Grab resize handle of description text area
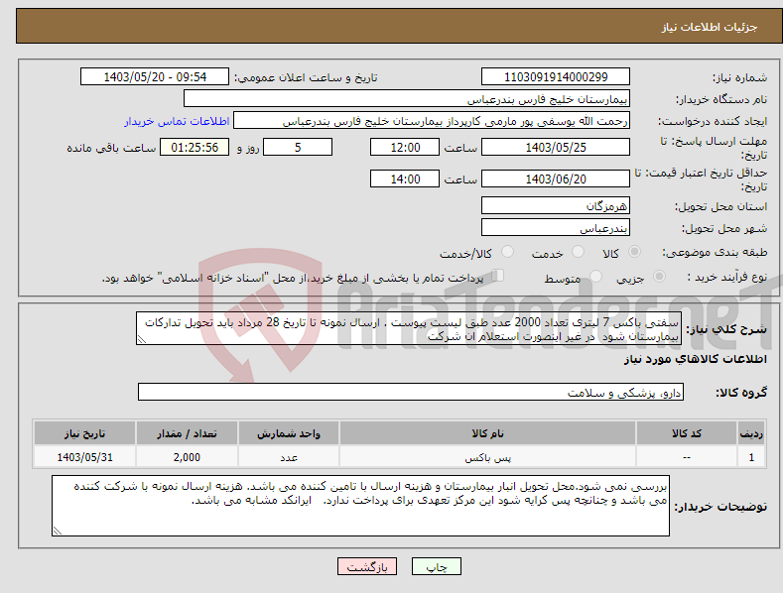Screen dimensions: 783x593 (x=142, y=340)
